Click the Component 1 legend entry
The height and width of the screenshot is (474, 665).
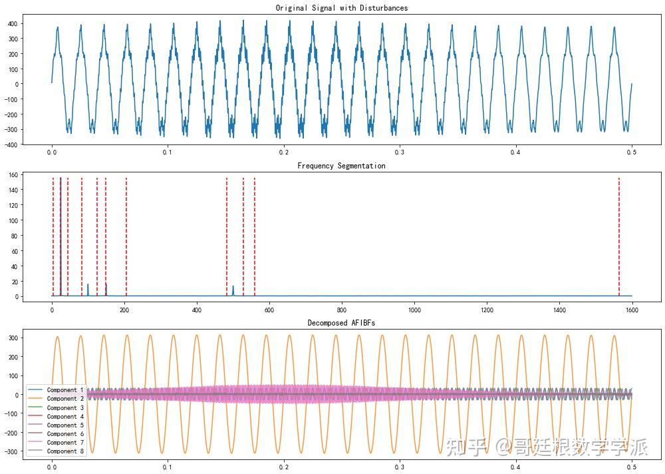56,390
